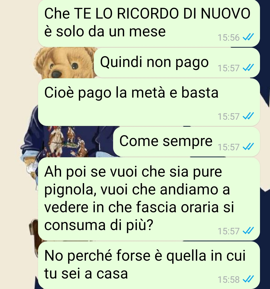Select the "Come sempre" message bubble
The image size is (270, 289).
186,141
